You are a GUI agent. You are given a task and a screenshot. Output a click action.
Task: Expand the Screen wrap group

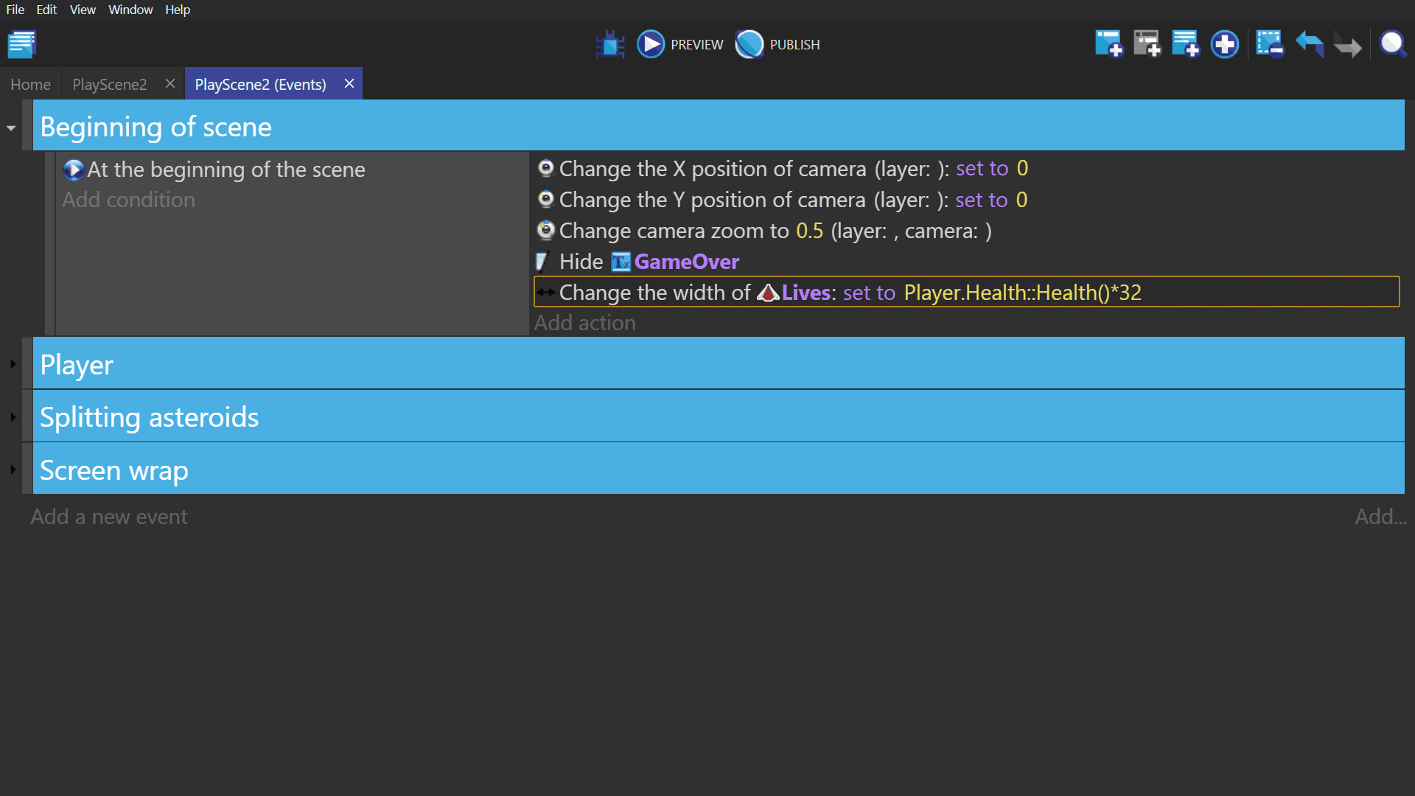[13, 469]
